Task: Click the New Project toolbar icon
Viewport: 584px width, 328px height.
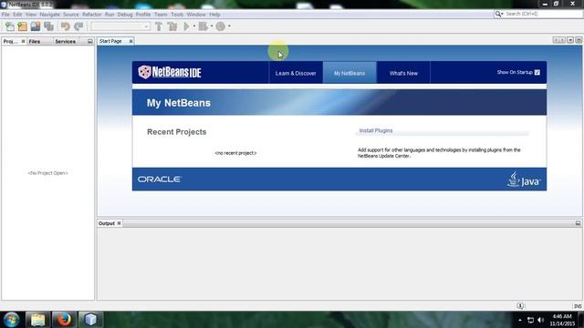Action: click(22, 26)
